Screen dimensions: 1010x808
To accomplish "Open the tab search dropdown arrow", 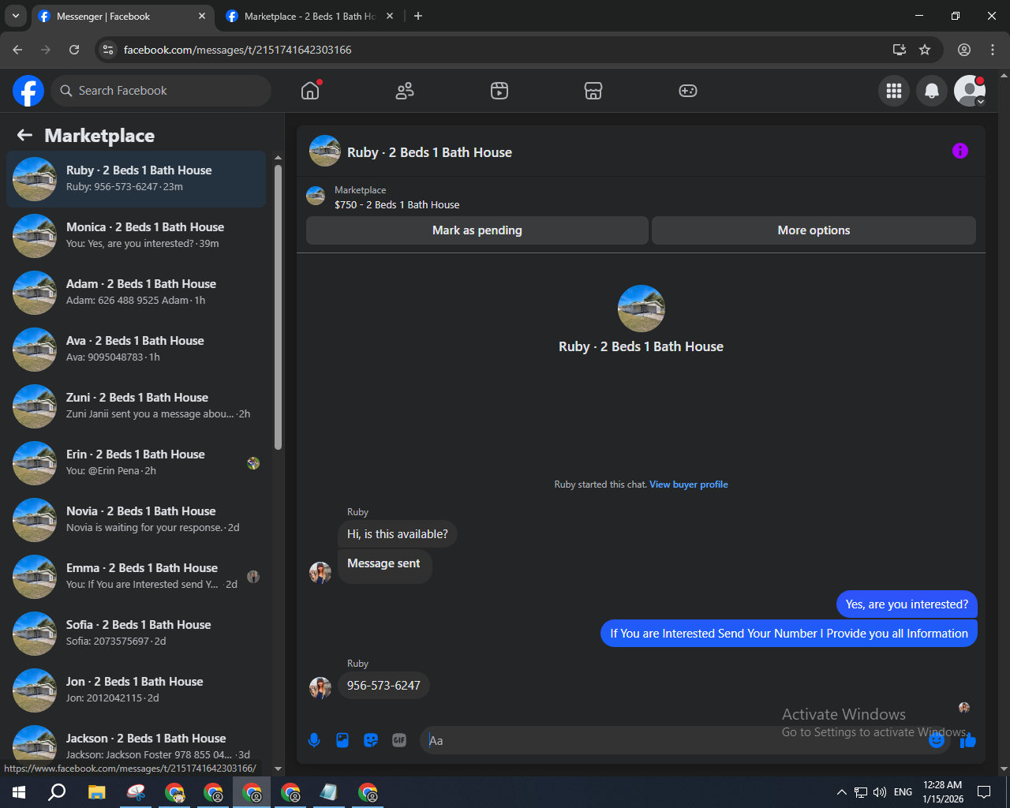I will pyautogui.click(x=15, y=16).
